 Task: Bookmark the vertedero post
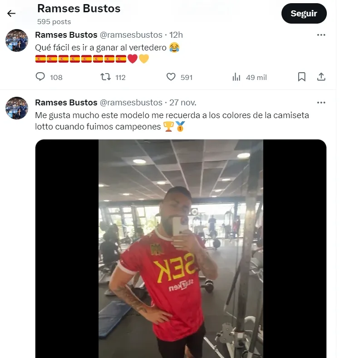click(301, 77)
